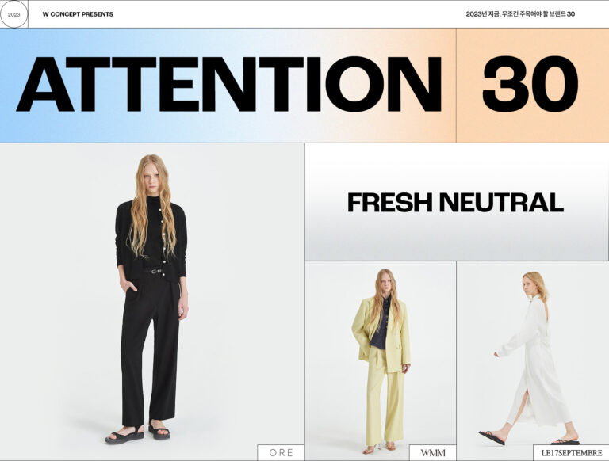Open the W CONCEPT PRESENTS link
The image size is (609, 461).
tap(78, 14)
